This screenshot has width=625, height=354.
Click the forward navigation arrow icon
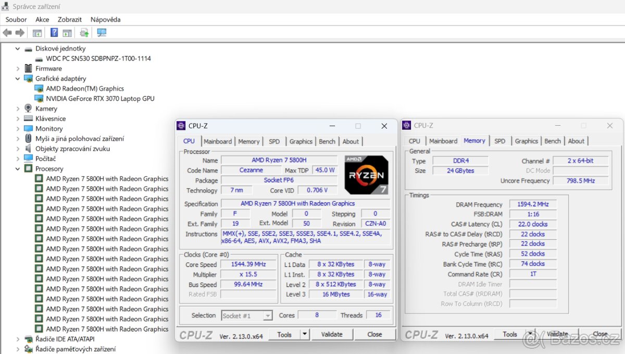coord(19,32)
